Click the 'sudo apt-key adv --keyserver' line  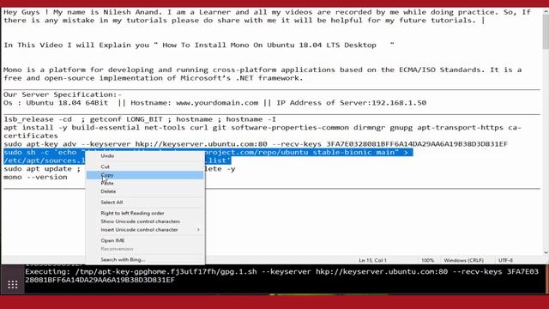tap(256, 144)
